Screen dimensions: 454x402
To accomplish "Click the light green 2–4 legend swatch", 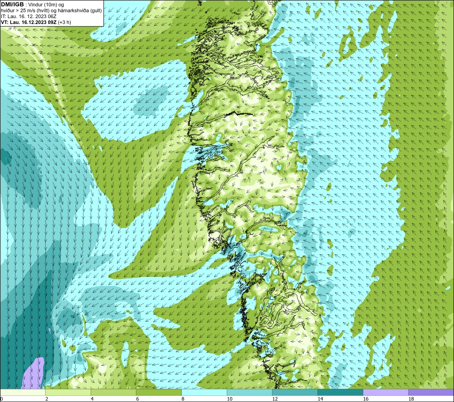I will click(x=68, y=392).
